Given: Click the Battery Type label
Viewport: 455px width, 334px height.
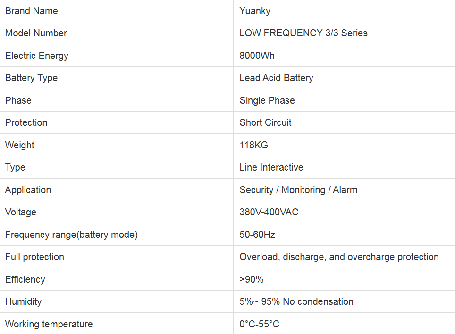Looking at the screenshot, I should 31,78.
